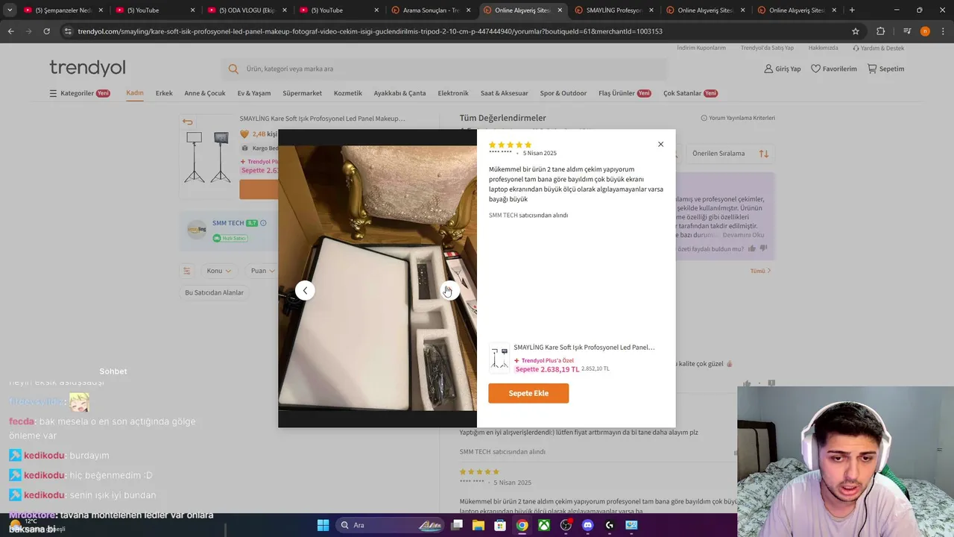View site information icon in address bar

click(x=69, y=31)
